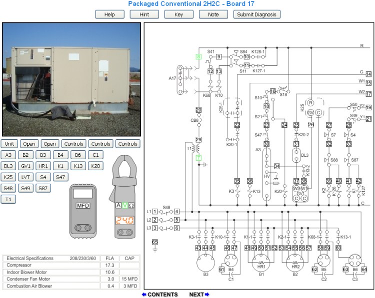Select component S49
375x298 pixels.
click(x=25, y=188)
